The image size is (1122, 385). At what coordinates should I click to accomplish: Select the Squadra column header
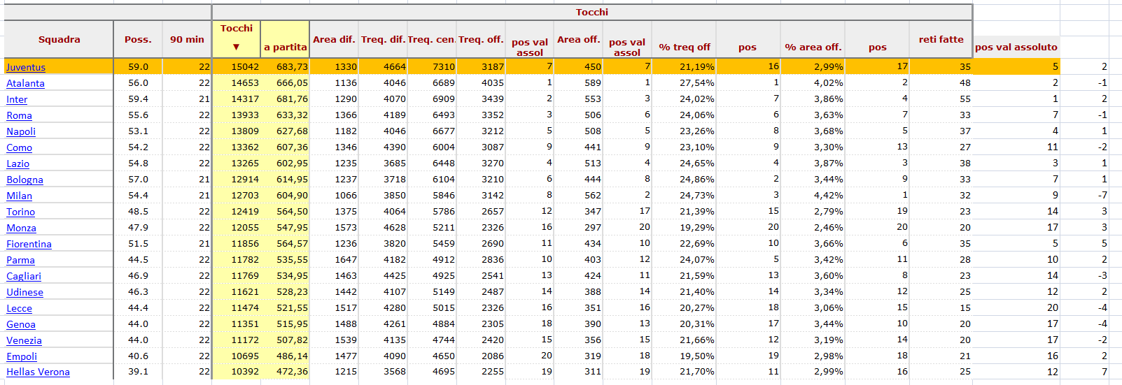coord(59,39)
